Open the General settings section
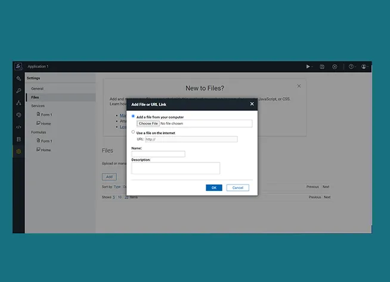The width and height of the screenshot is (390, 282). point(37,89)
